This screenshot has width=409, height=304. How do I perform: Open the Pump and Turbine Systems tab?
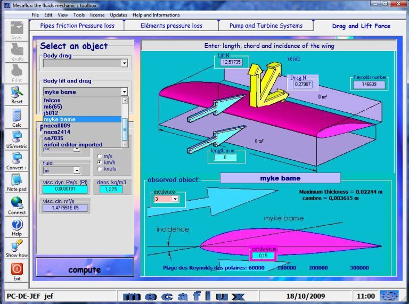(266, 26)
